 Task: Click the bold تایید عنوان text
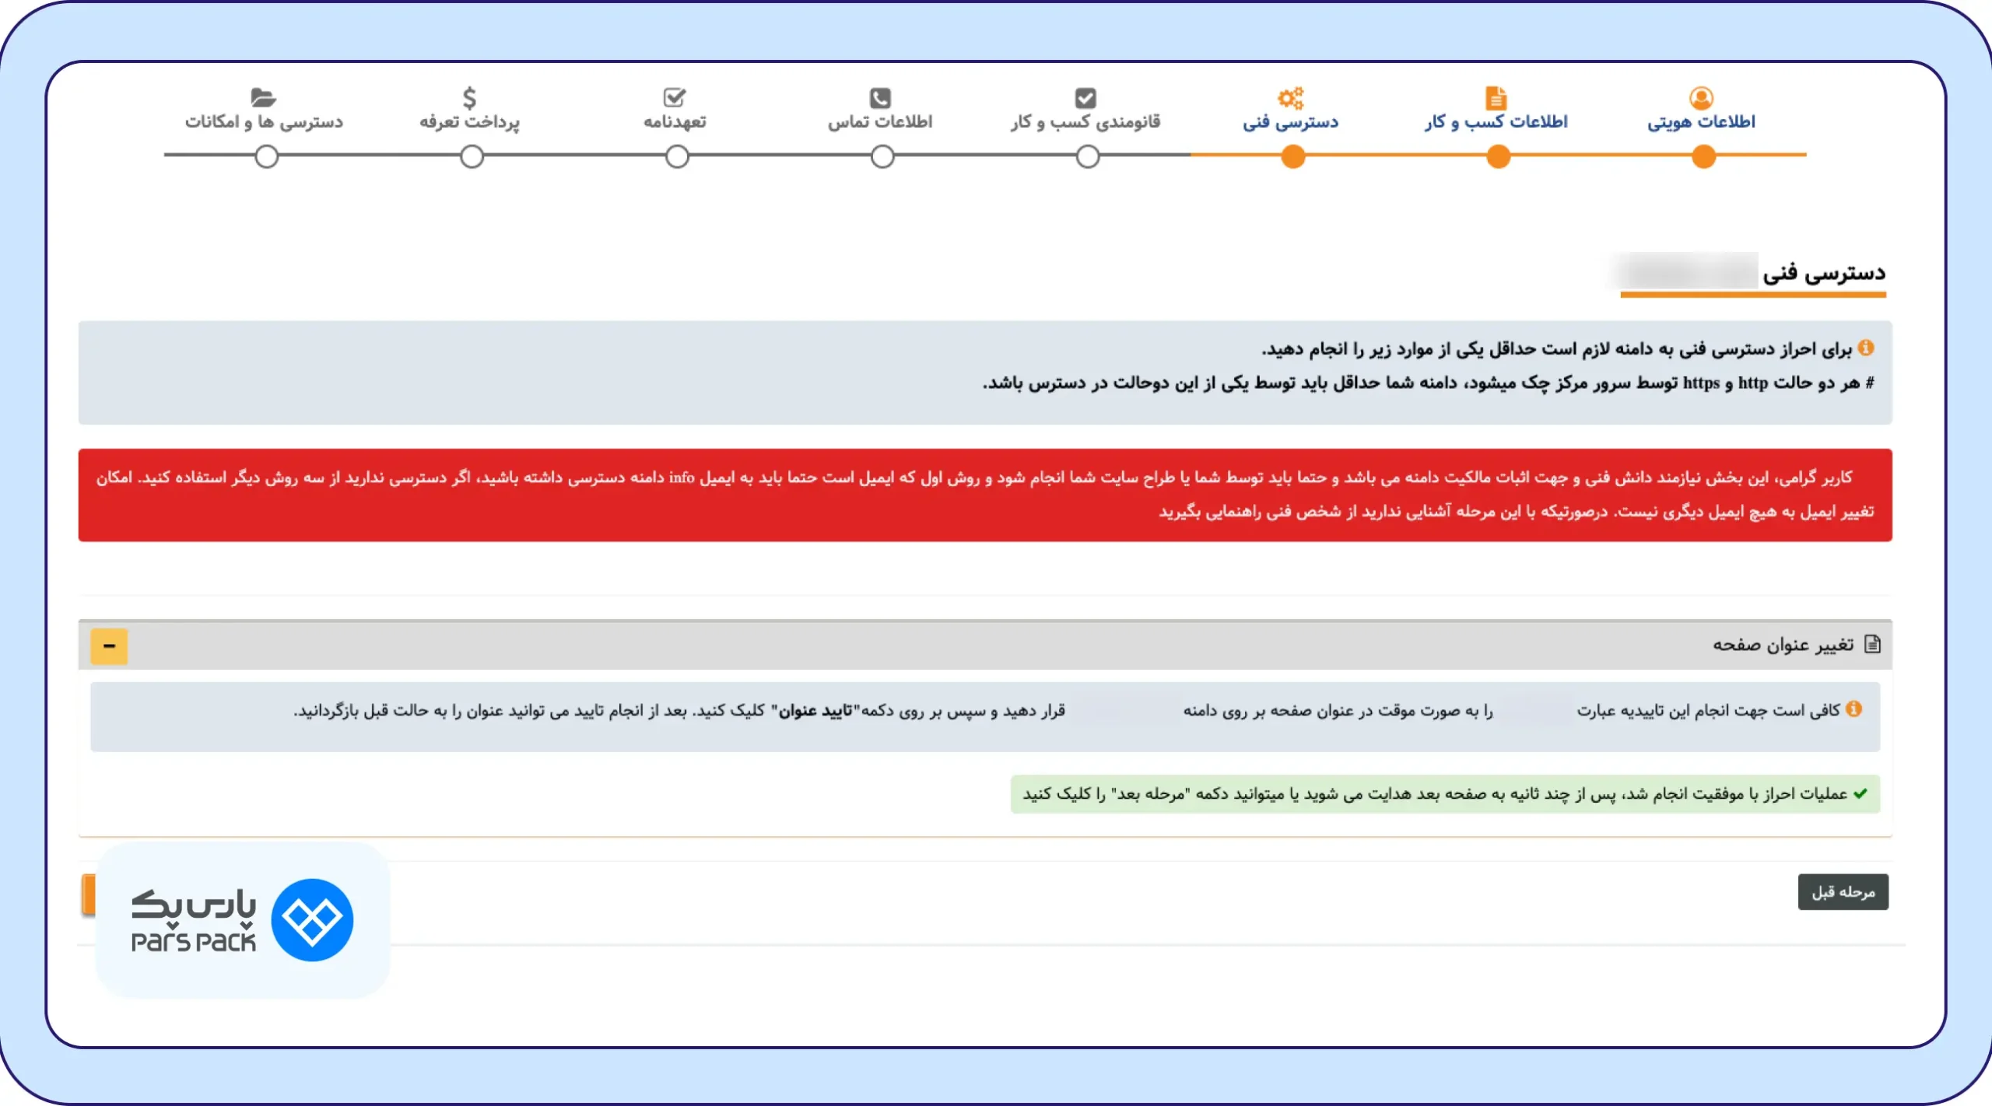814,711
